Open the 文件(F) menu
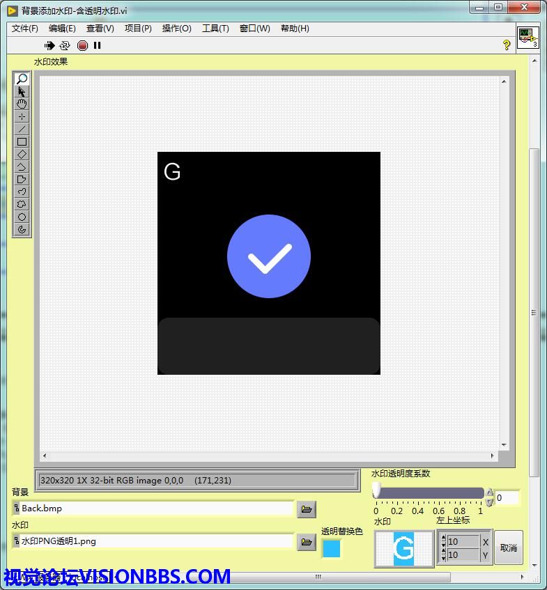This screenshot has width=547, height=590. point(25,29)
